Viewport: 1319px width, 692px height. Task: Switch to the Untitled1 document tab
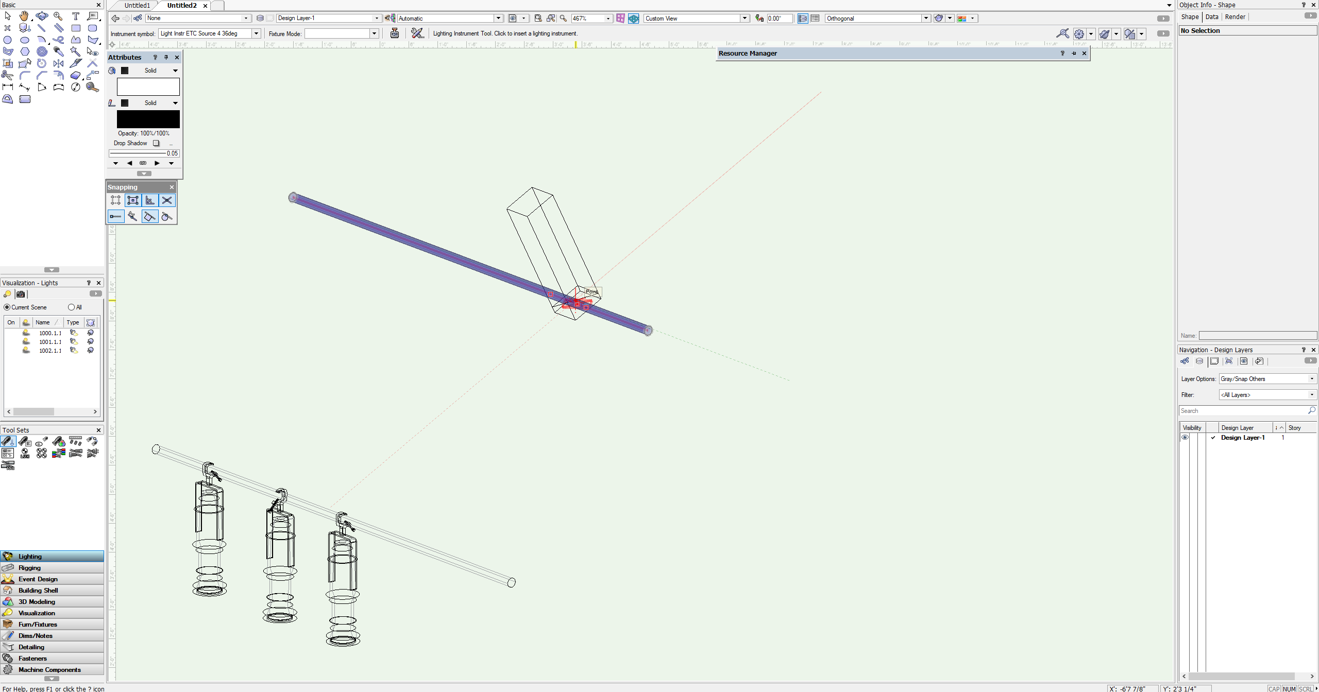click(x=137, y=5)
